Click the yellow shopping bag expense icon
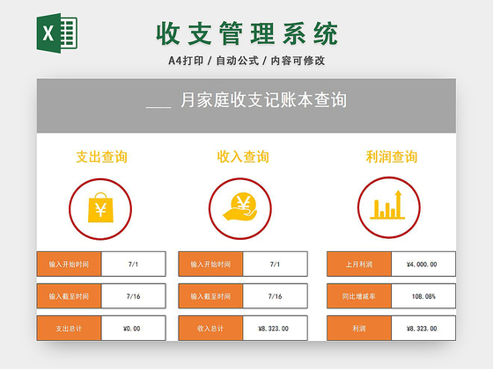493x369 pixels. click(100, 207)
